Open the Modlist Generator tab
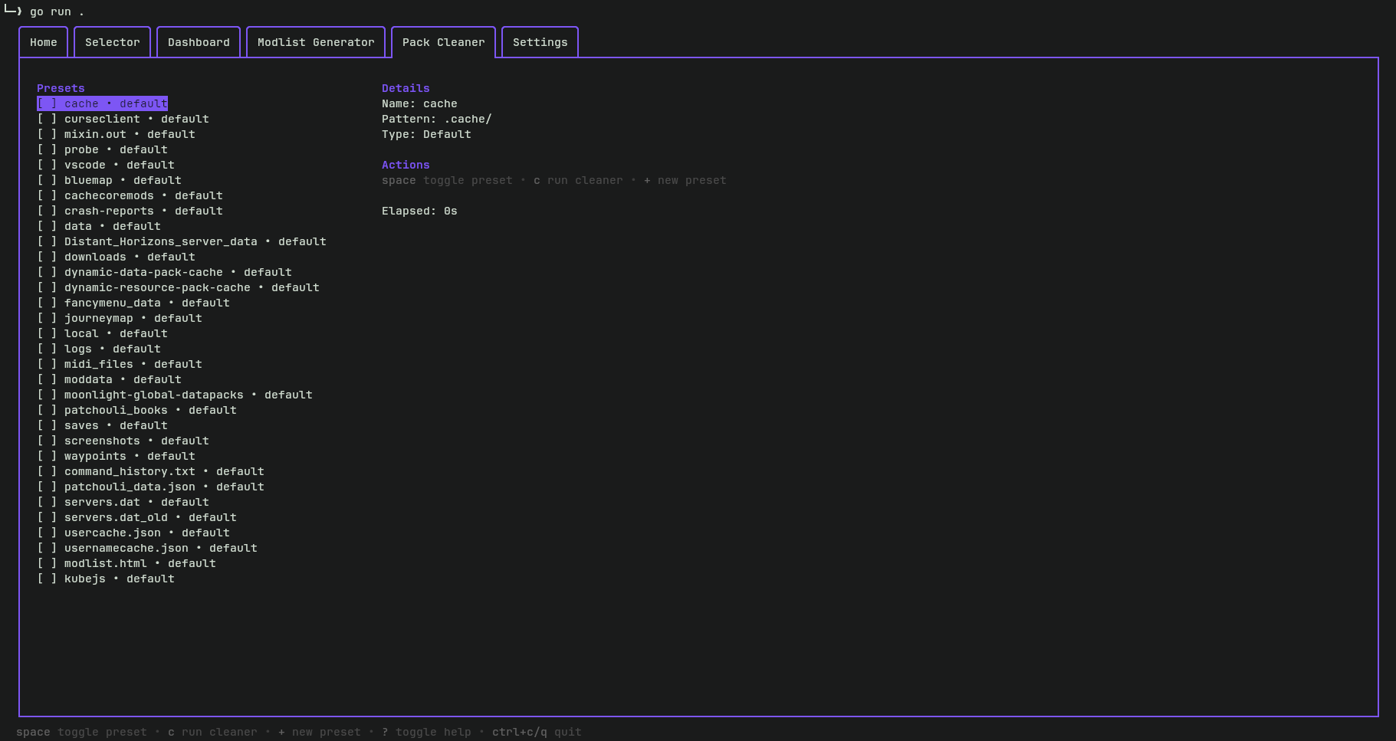 (316, 42)
